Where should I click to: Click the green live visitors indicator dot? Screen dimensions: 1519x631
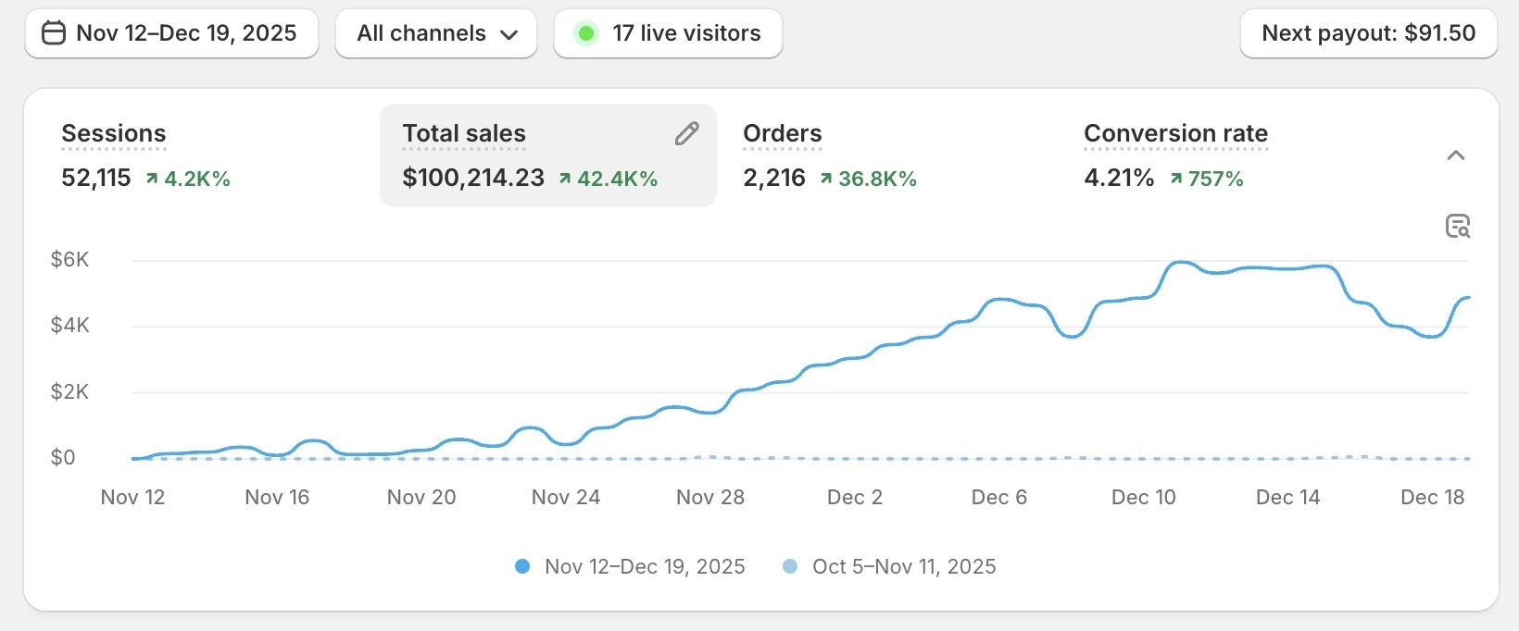click(585, 34)
